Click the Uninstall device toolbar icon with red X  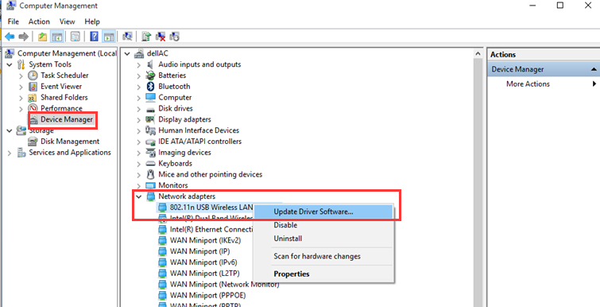(x=161, y=37)
